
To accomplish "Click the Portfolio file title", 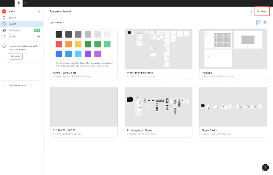I will 207,73.
